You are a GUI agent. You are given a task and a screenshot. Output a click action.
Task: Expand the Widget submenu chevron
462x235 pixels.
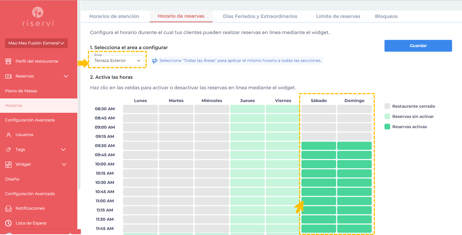click(x=64, y=165)
